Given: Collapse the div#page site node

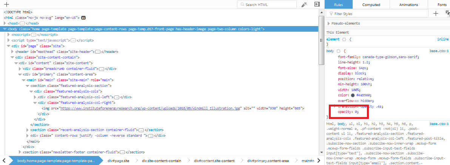Looking at the screenshot, I should tap(9, 46).
